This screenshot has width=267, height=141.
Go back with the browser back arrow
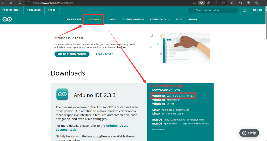click(3, 3)
